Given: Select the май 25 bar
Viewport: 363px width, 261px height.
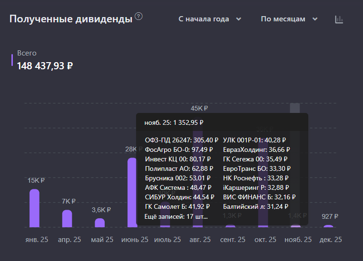Looking at the screenshot, I should coord(100,223).
